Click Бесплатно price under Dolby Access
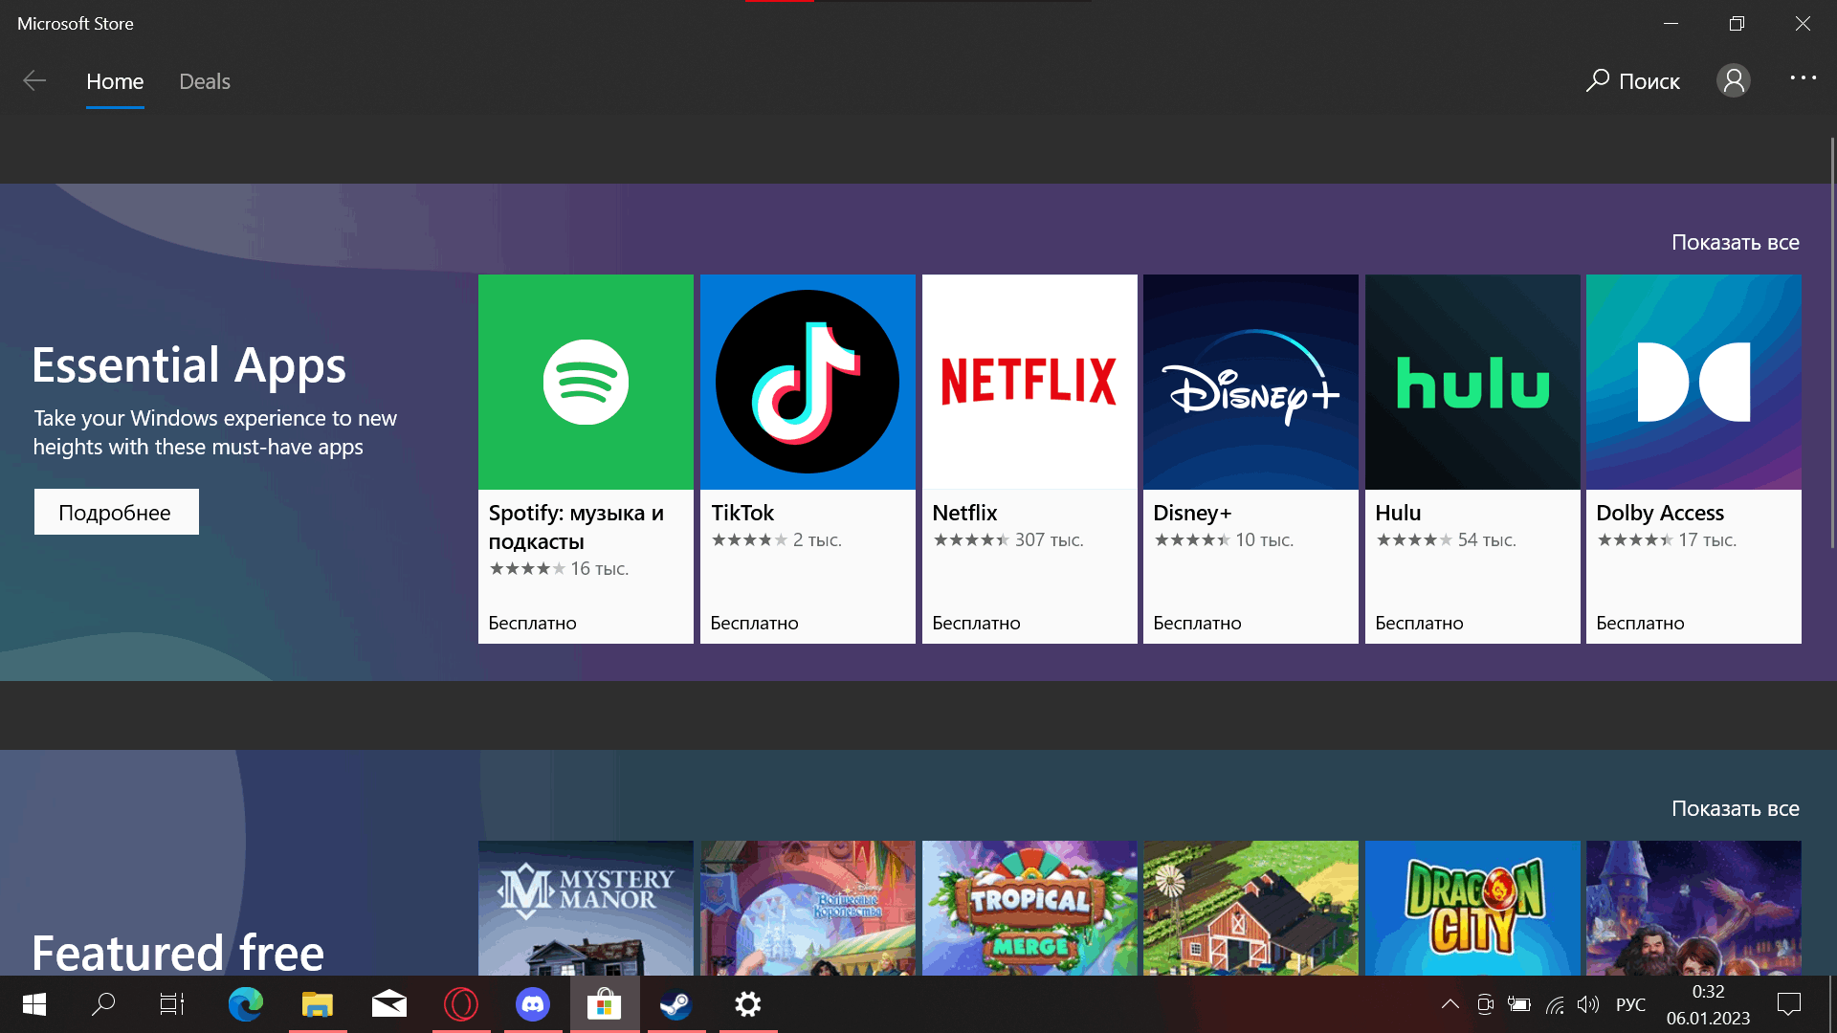This screenshot has height=1033, width=1837. coord(1640,623)
